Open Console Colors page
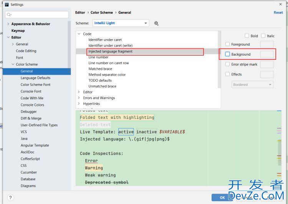Viewport: 288px width, 204px height. pos(32,105)
